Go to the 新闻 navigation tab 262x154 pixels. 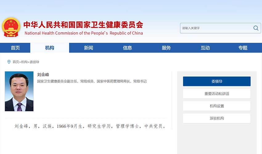88,48
